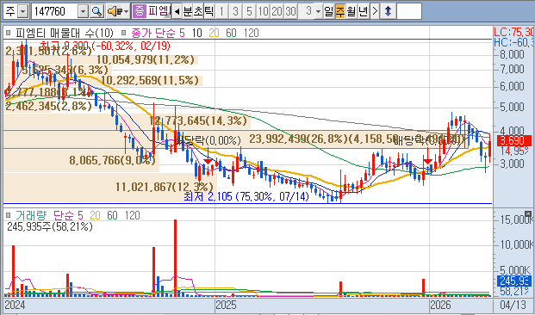This screenshot has height=315, width=535.
Task: Click the 최저 2,105 low price annotation
Action: pyautogui.click(x=246, y=196)
